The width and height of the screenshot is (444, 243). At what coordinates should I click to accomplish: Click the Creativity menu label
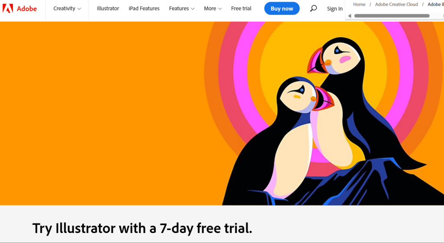pyautogui.click(x=64, y=9)
